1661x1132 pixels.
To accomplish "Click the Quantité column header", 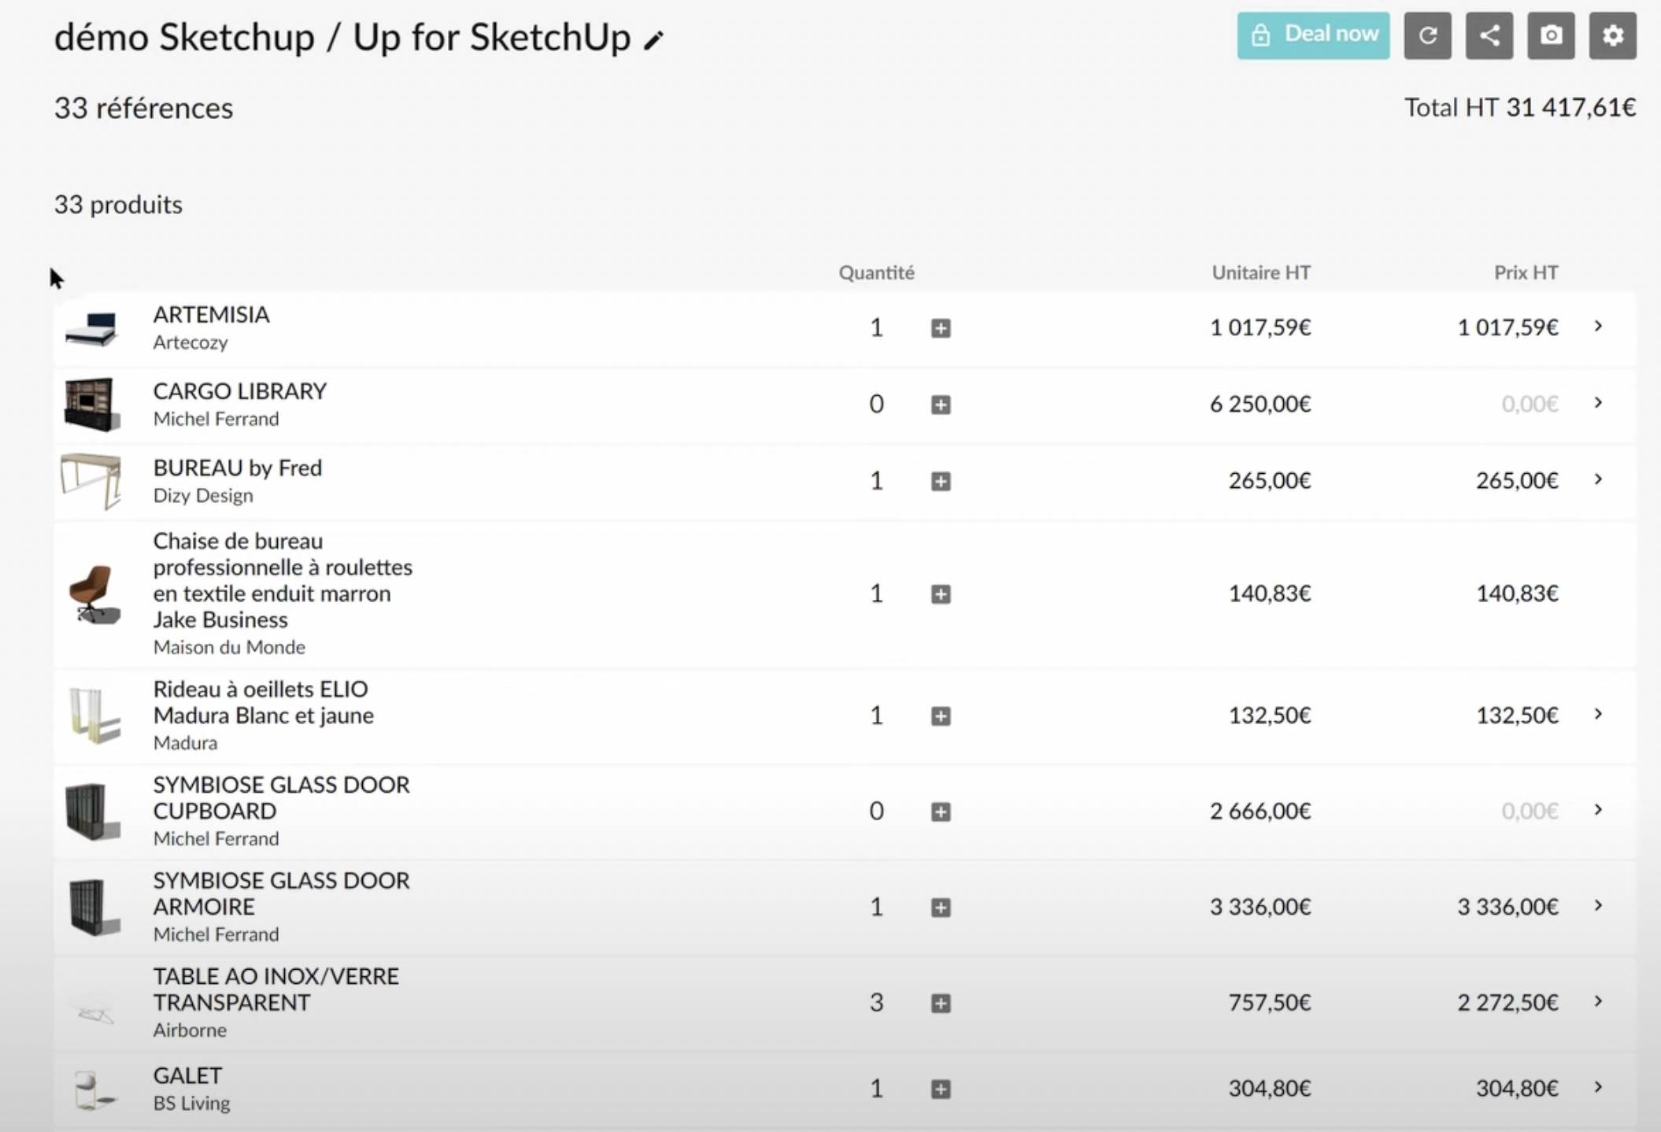I will (876, 272).
